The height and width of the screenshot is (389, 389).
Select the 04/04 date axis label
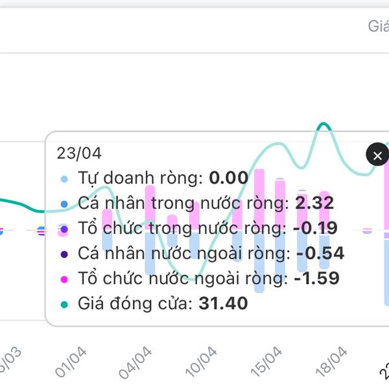(135, 363)
